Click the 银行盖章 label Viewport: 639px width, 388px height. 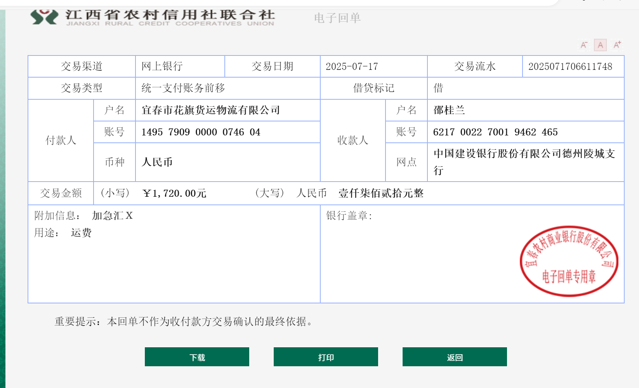(349, 216)
